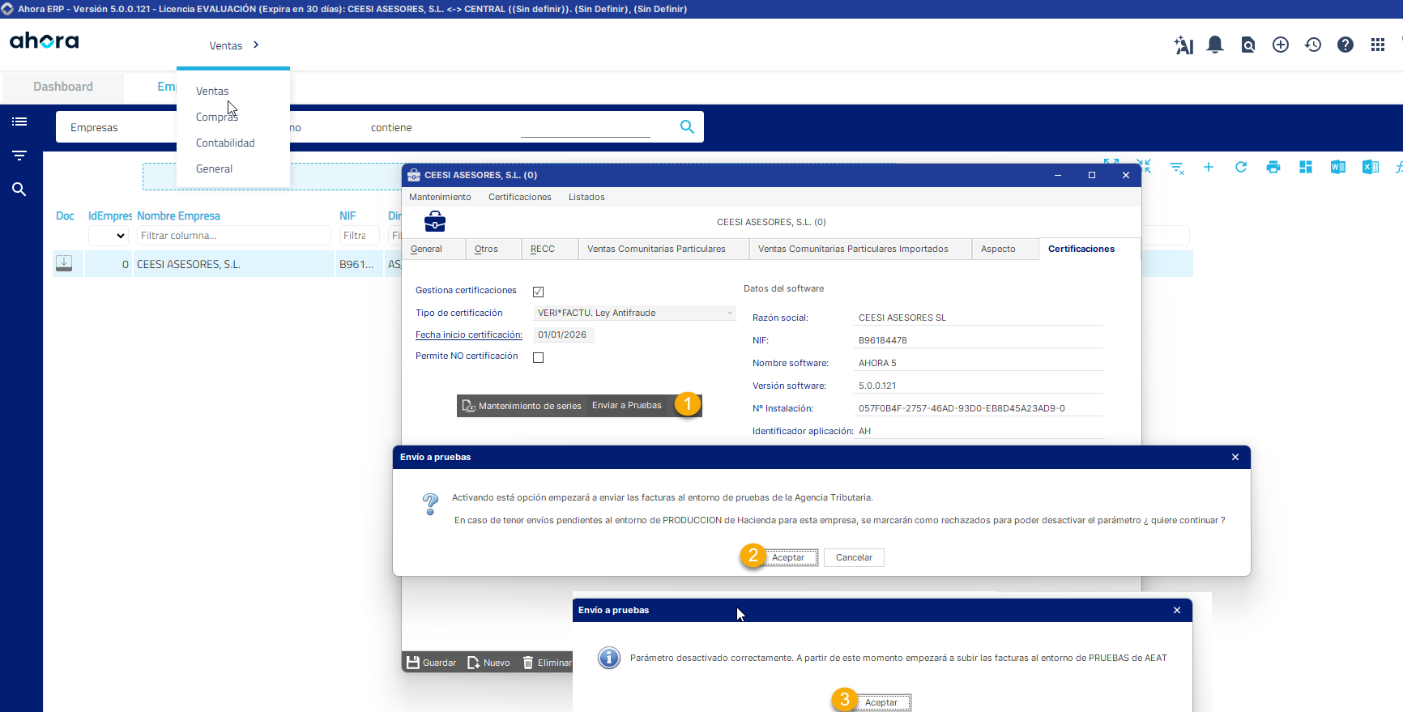Open the filter sidebar icon

[x=19, y=156]
